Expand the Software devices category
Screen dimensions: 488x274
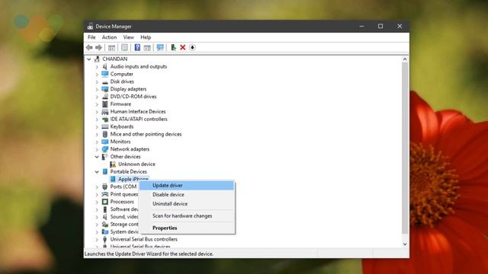97,209
